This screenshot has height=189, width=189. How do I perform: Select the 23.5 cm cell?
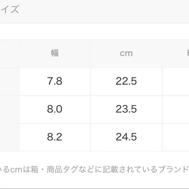126,109
